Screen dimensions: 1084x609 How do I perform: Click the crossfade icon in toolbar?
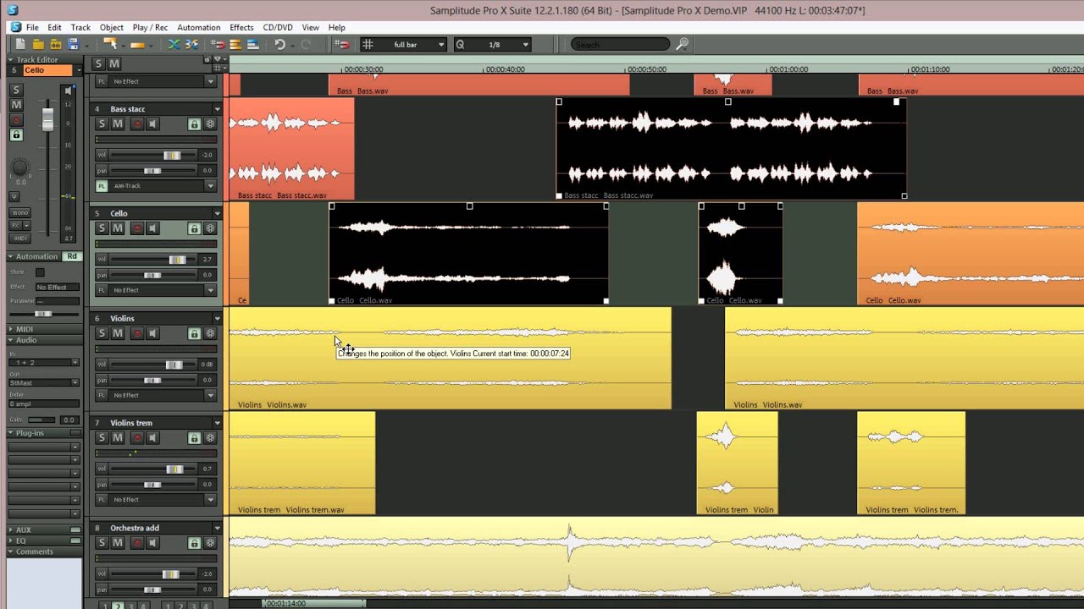[x=174, y=45]
